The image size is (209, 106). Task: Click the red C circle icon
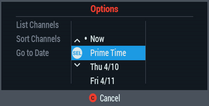pyautogui.click(x=93, y=98)
